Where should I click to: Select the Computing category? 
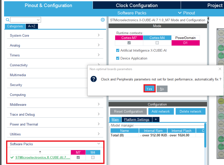pyautogui.click(x=18, y=95)
